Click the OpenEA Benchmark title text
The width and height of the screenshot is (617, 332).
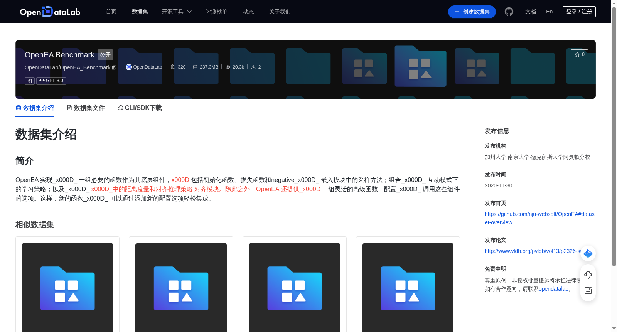click(x=59, y=55)
